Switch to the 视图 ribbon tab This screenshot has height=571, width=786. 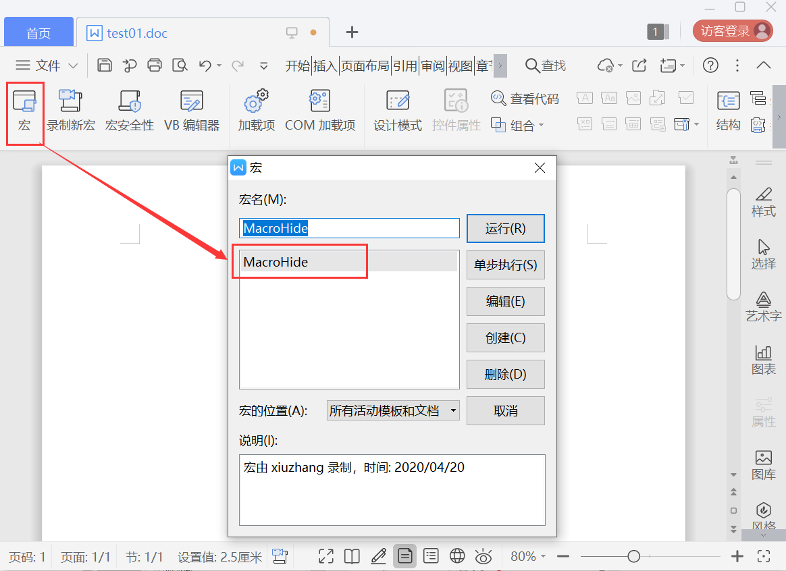[x=460, y=65]
